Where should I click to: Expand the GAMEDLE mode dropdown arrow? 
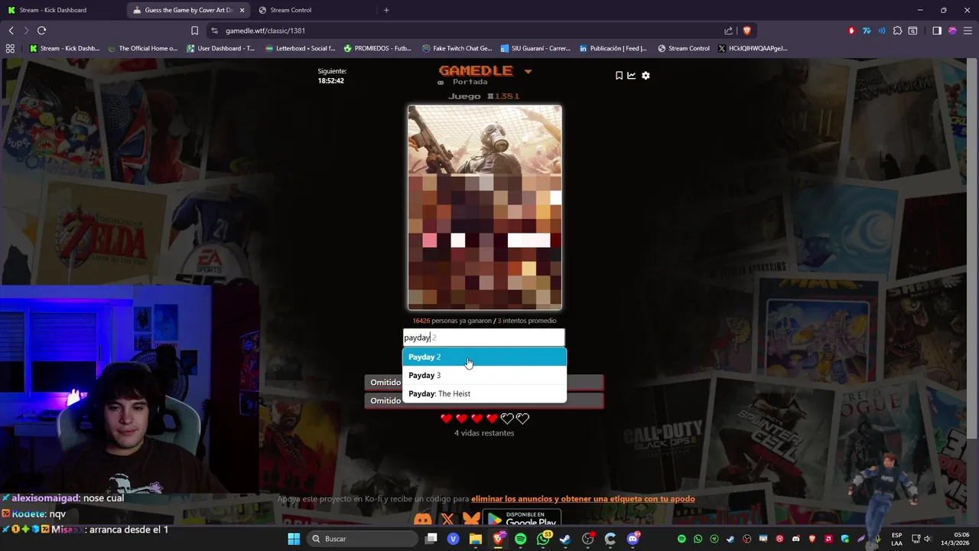[x=528, y=72]
